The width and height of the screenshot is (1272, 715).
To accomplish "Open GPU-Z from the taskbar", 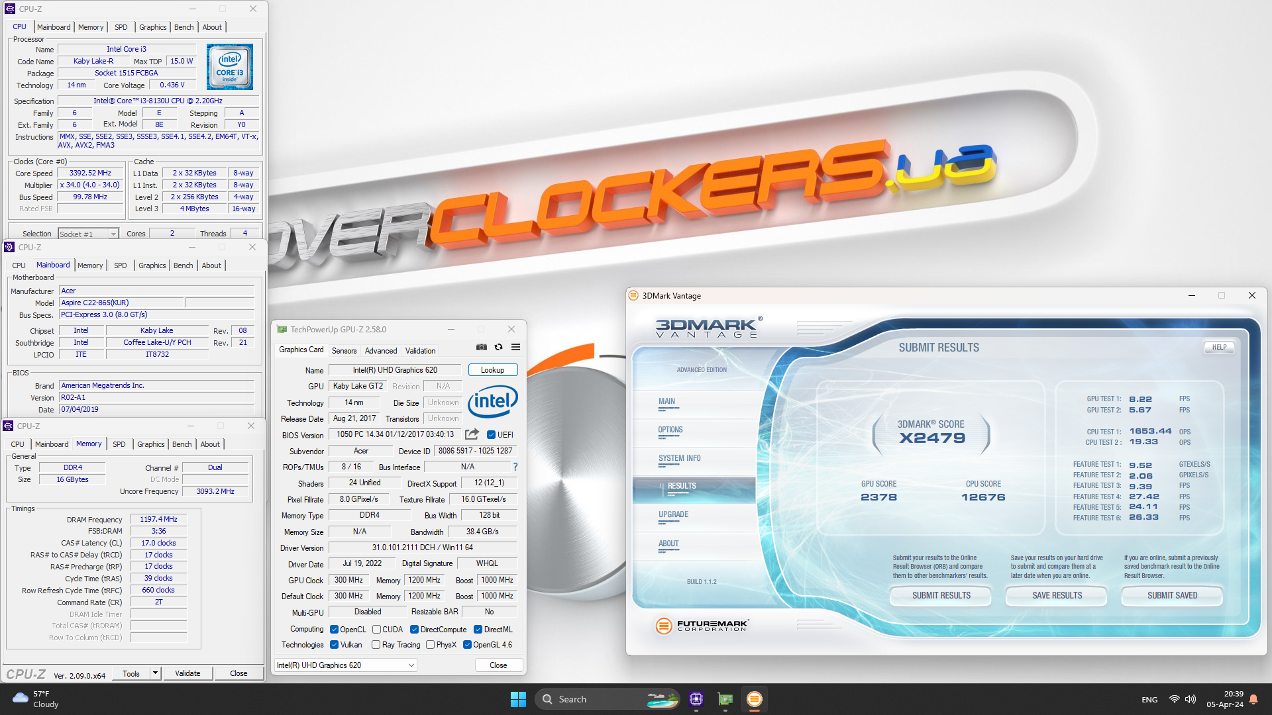I will 725,699.
